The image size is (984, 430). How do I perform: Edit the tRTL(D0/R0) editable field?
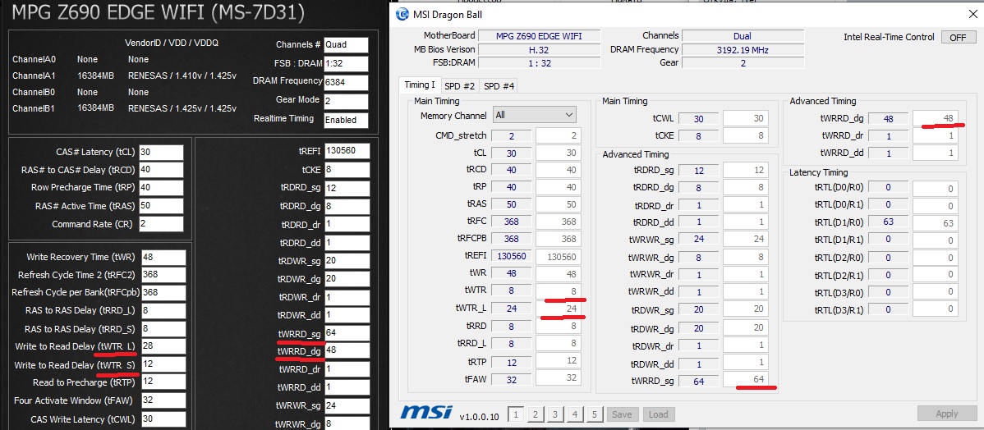[x=935, y=189]
